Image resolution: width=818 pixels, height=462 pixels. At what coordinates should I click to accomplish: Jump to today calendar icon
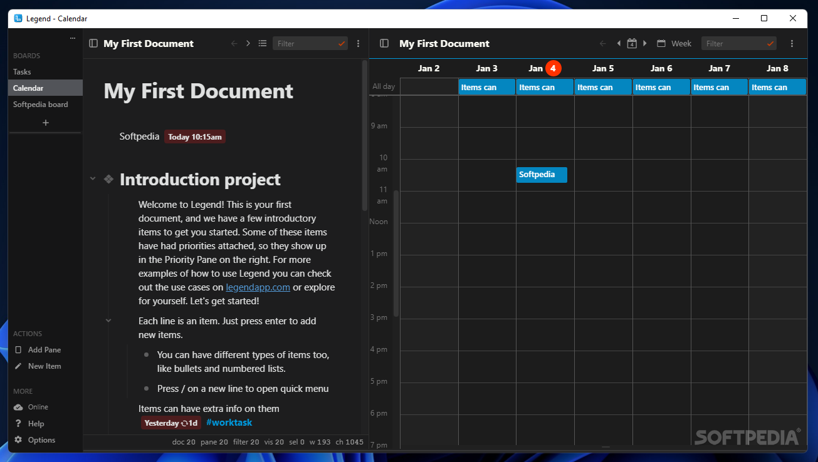point(632,44)
